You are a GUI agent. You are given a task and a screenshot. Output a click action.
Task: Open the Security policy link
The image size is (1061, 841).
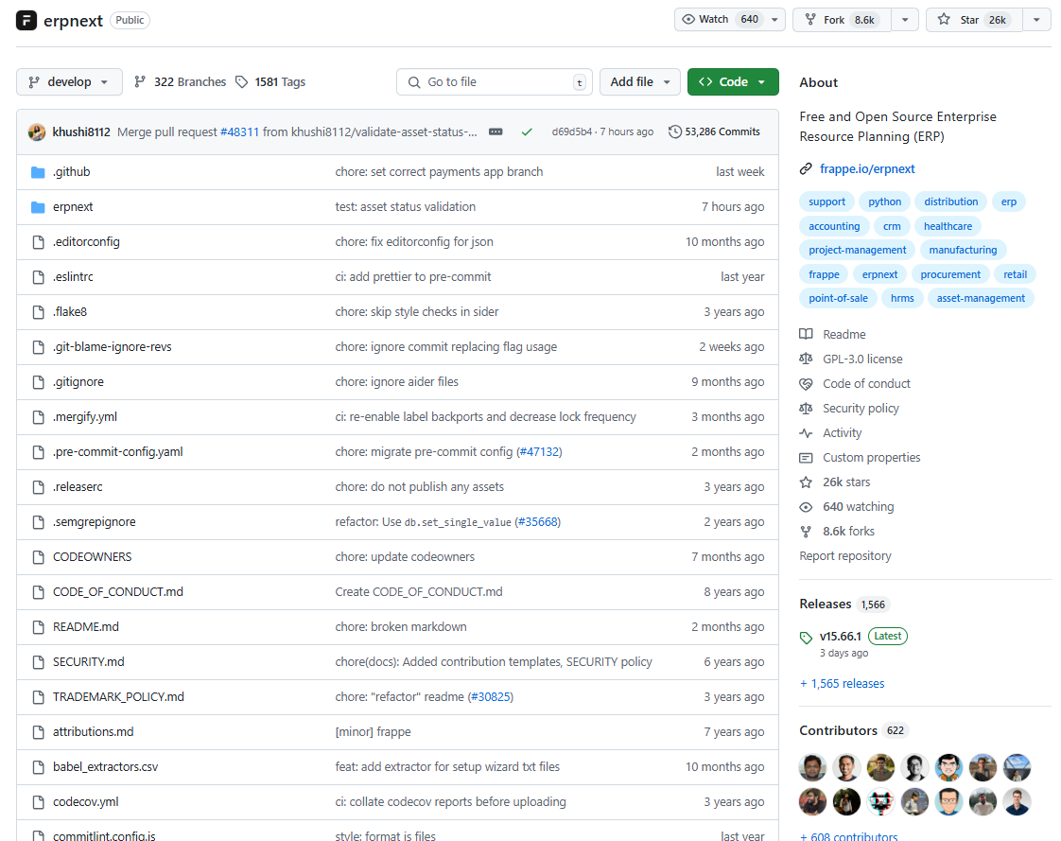pyautogui.click(x=861, y=409)
